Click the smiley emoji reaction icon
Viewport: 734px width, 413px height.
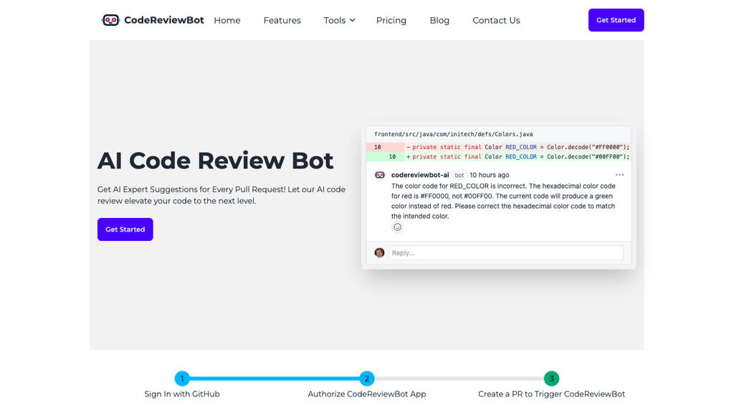click(x=398, y=227)
